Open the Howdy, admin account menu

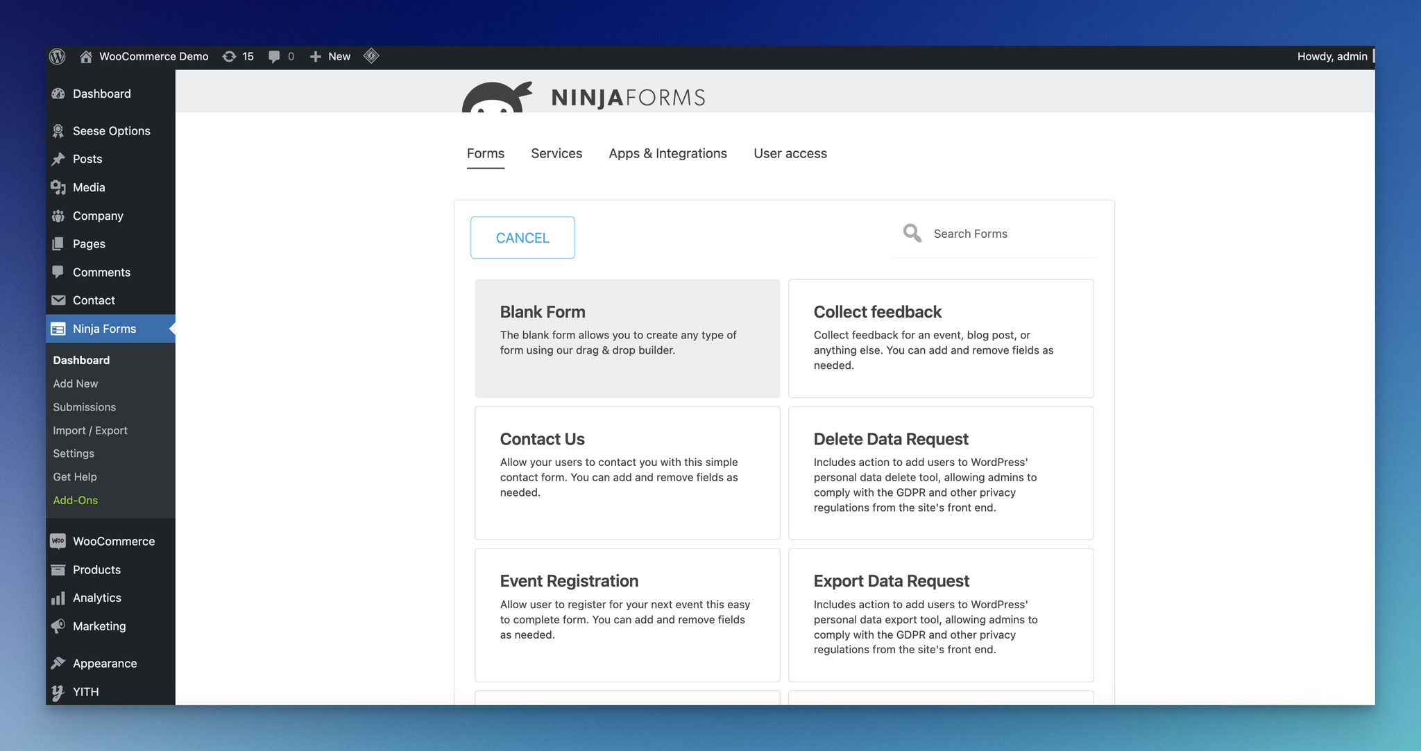point(1332,57)
